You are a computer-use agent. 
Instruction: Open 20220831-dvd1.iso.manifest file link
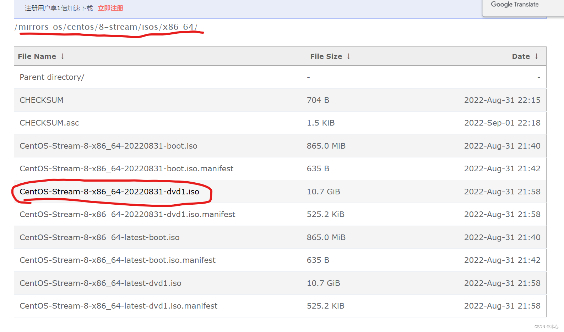[x=128, y=214]
